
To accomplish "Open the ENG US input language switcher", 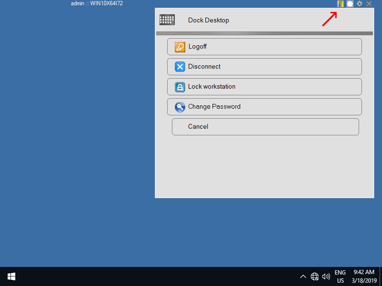I will 340,276.
